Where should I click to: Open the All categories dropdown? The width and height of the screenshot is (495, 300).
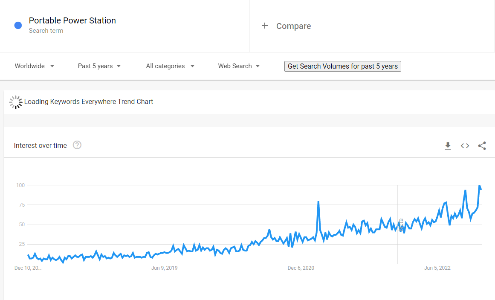point(170,66)
